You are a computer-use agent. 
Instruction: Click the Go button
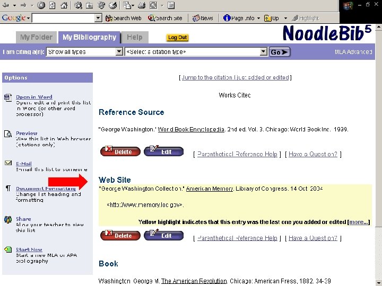(x=280, y=52)
